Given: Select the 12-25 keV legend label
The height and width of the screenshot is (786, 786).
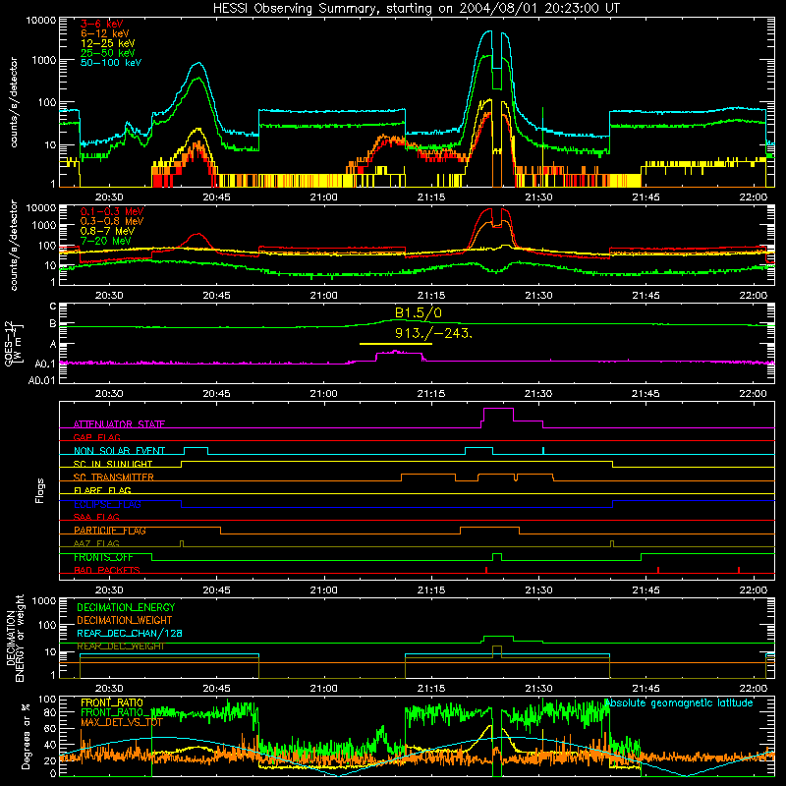Looking at the screenshot, I should click(x=108, y=43).
